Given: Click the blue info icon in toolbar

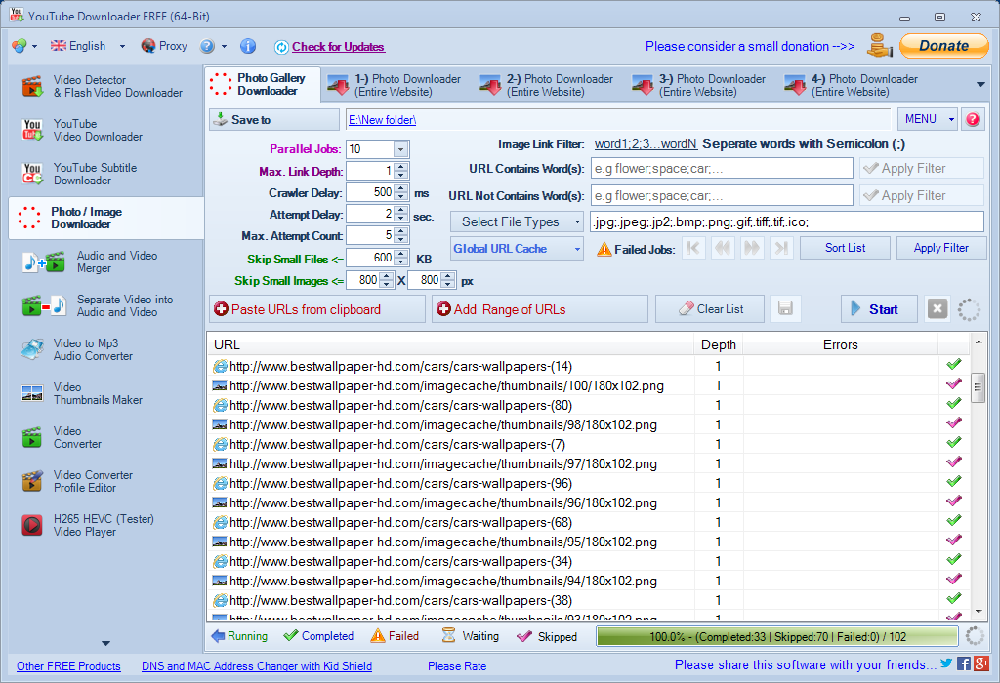Looking at the screenshot, I should point(248,46).
